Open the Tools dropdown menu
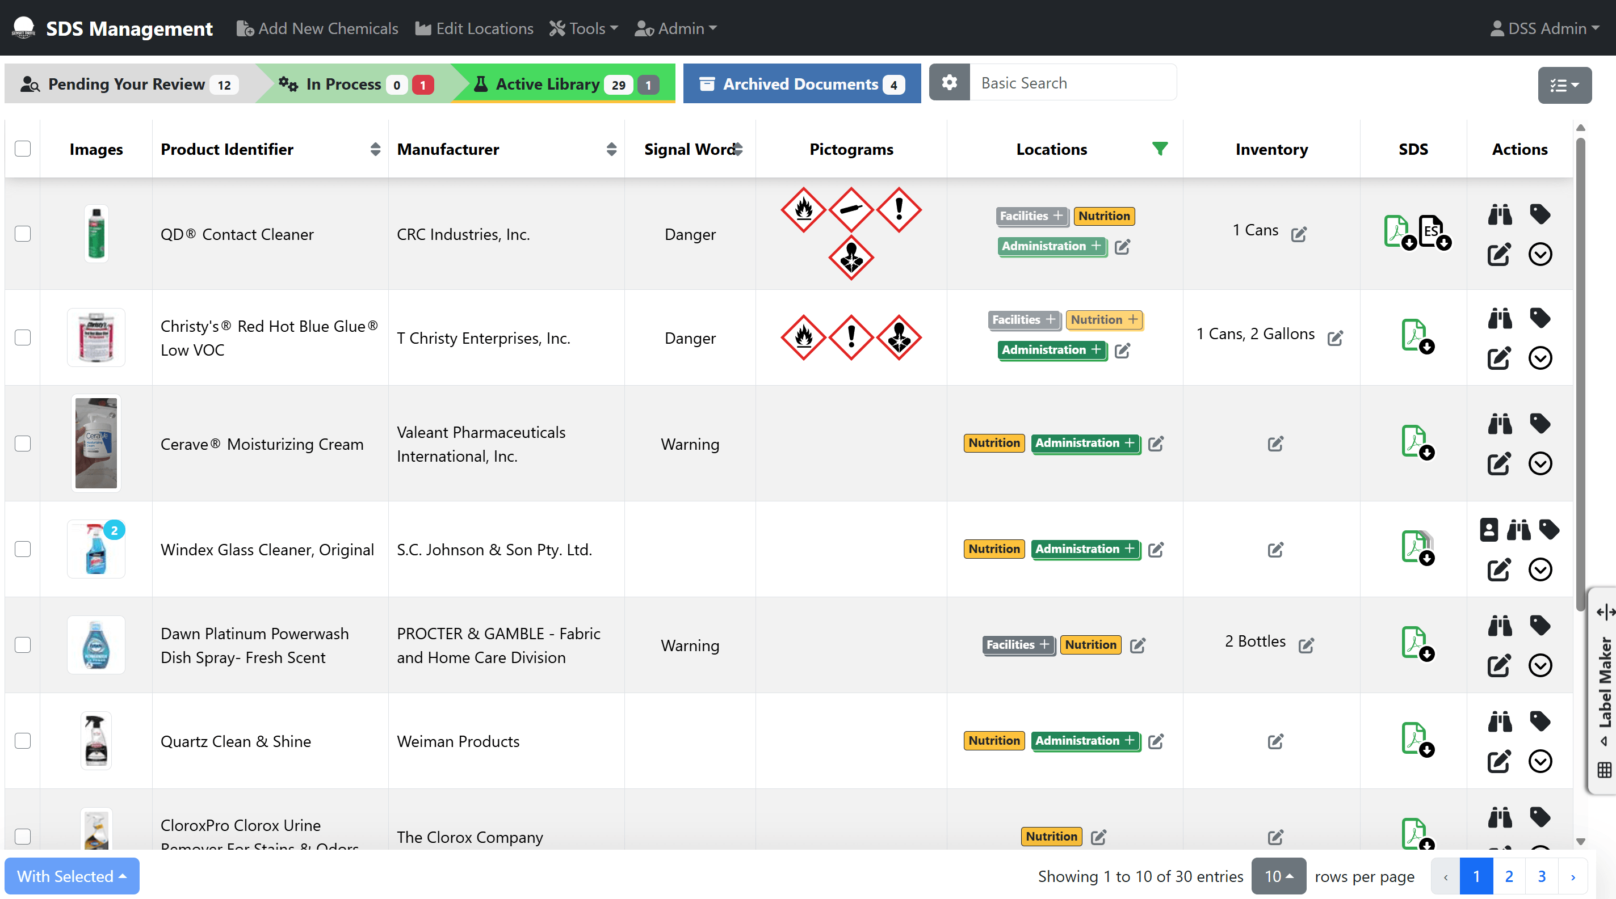 (584, 28)
